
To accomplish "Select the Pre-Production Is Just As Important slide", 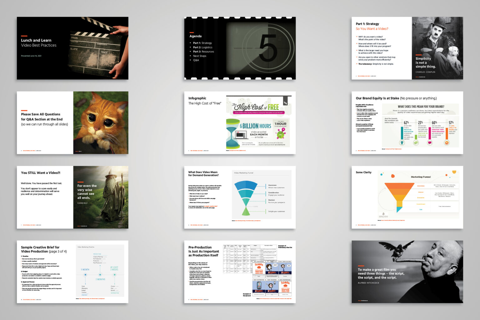I will [x=240, y=272].
